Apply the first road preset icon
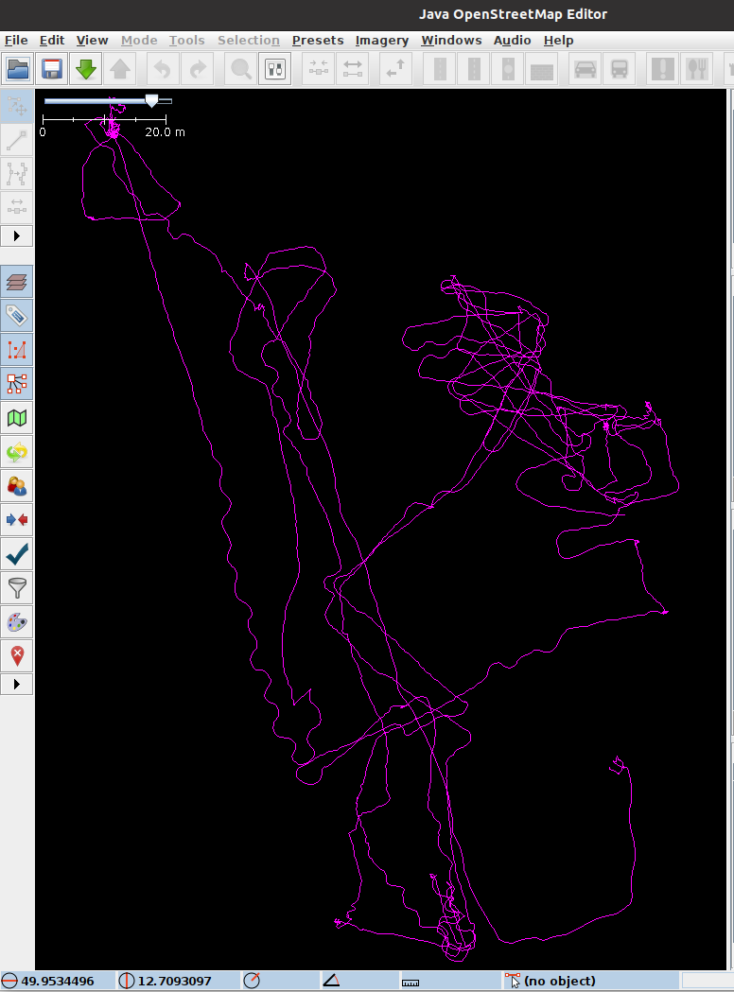This screenshot has height=992, width=734. [x=440, y=69]
